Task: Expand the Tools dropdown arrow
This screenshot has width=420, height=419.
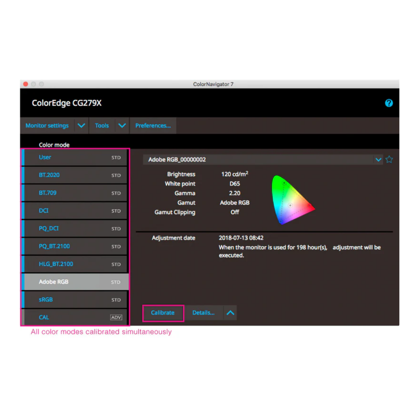Action: [122, 125]
